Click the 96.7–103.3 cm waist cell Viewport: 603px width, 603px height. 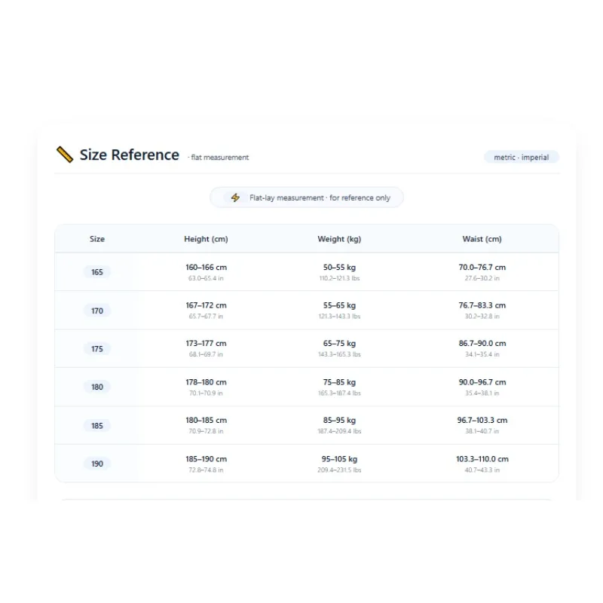coord(482,425)
